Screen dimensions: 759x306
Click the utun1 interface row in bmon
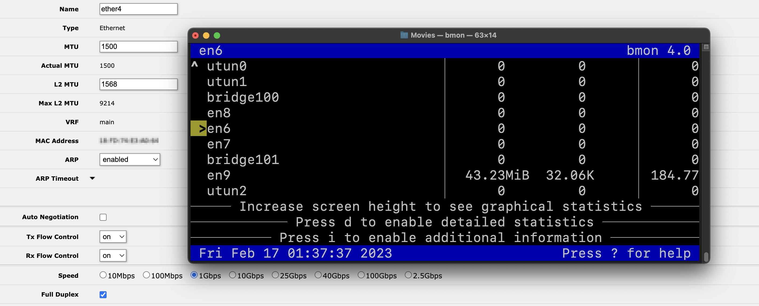[x=445, y=81]
